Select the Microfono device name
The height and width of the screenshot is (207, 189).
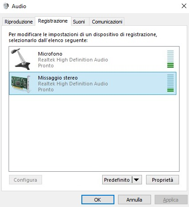pos(50,54)
